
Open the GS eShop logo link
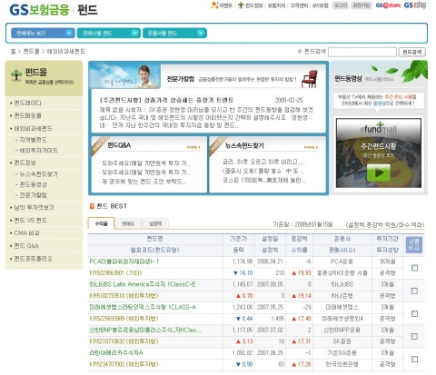(x=415, y=5)
